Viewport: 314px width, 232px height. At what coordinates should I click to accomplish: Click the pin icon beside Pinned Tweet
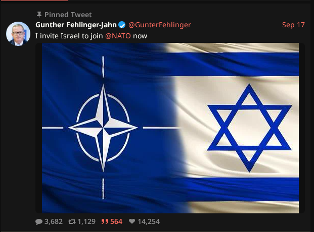(x=39, y=15)
